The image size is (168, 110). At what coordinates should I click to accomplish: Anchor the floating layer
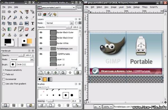click(x=70, y=73)
